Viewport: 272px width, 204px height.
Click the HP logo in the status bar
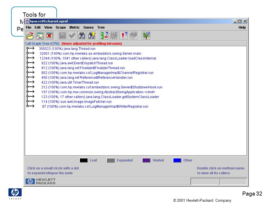point(30,181)
